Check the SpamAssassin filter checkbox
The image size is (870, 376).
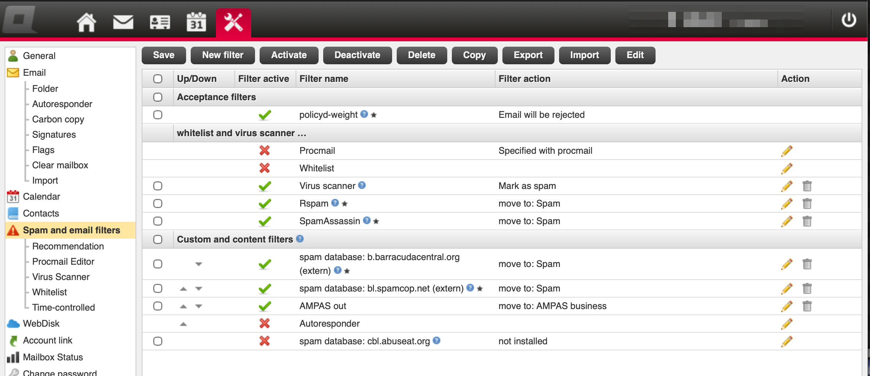click(158, 221)
